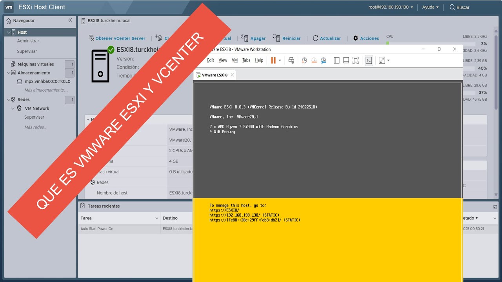Collapse the VM Network node chevron
The image size is (502, 282).
[13, 108]
